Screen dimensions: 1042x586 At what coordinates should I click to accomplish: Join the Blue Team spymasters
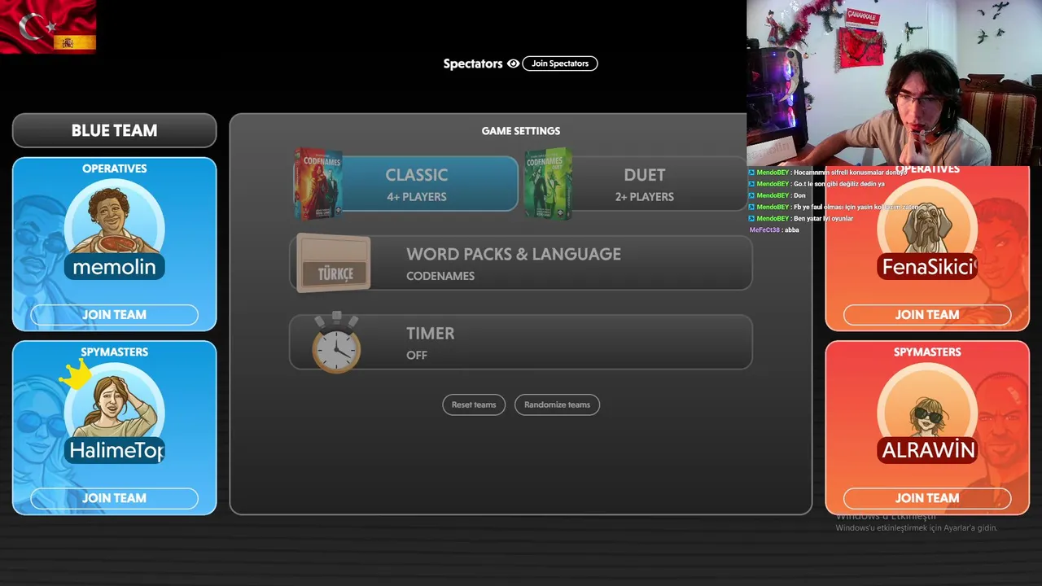coord(114,498)
